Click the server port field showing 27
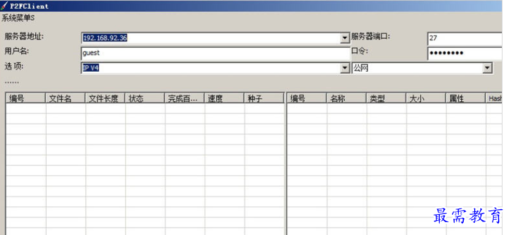This screenshot has height=235, width=508. [465, 38]
